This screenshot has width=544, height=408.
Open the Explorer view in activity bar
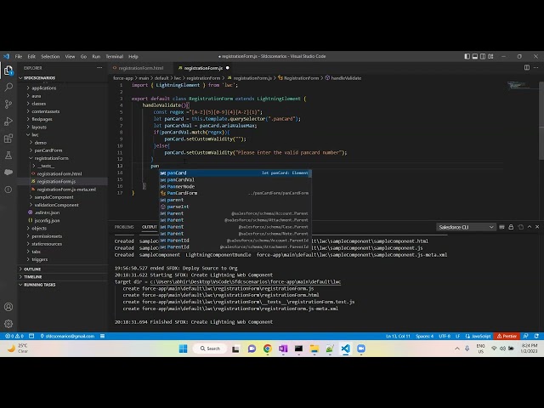coord(8,71)
